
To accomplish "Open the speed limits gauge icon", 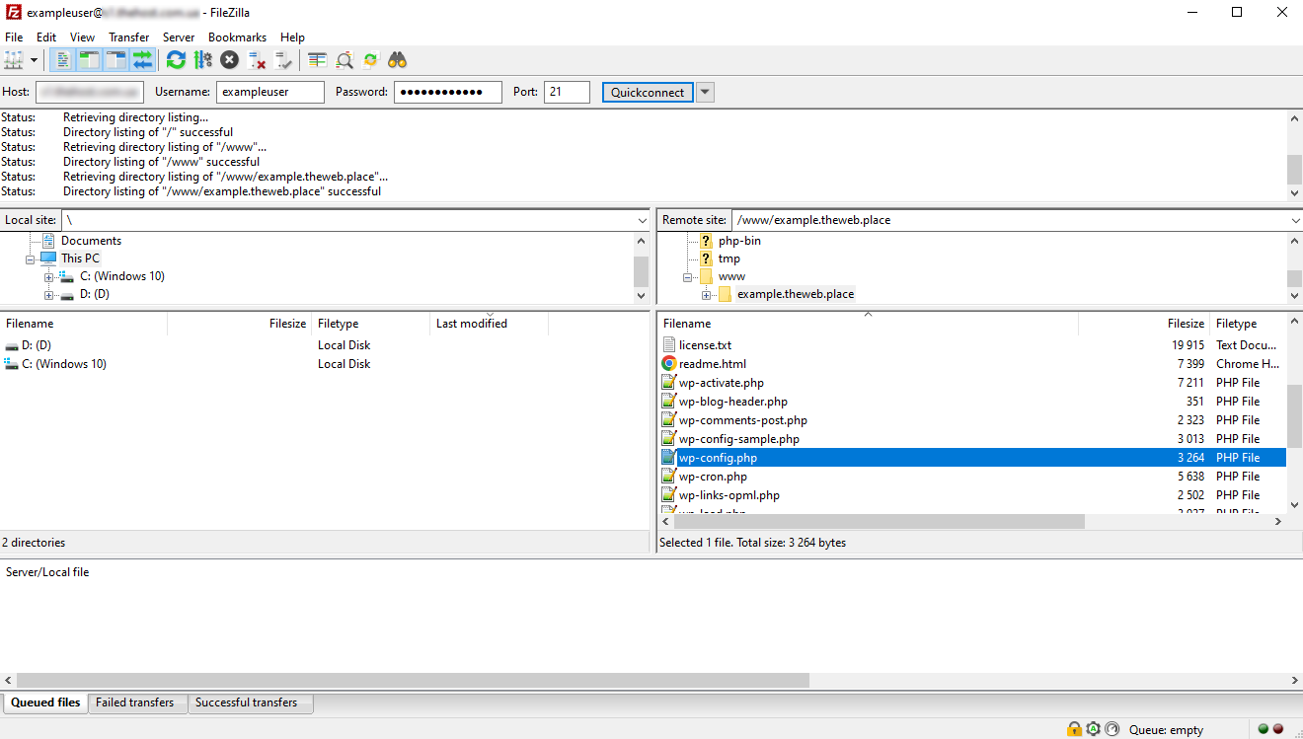I will (x=1112, y=729).
